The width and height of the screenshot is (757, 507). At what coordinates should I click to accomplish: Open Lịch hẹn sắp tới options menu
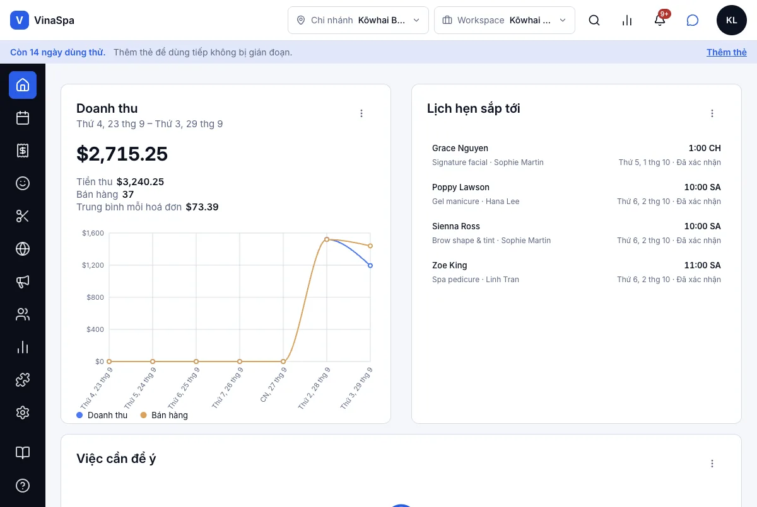click(x=712, y=113)
